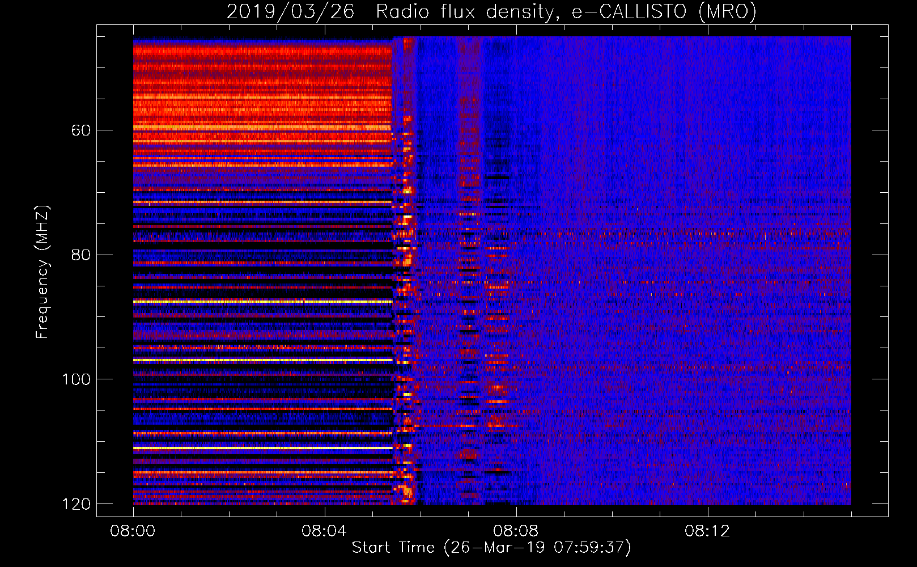Screen dimensions: 917x567
Task: Click the 120 frequency tick label
Action: tap(75, 504)
